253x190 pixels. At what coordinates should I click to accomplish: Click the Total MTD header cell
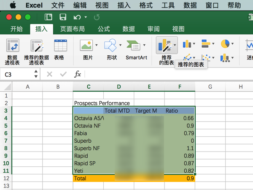(118, 111)
